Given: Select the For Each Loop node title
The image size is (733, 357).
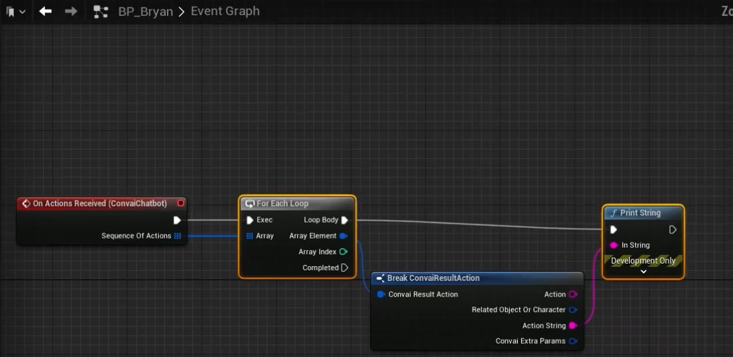Looking at the screenshot, I should point(282,203).
